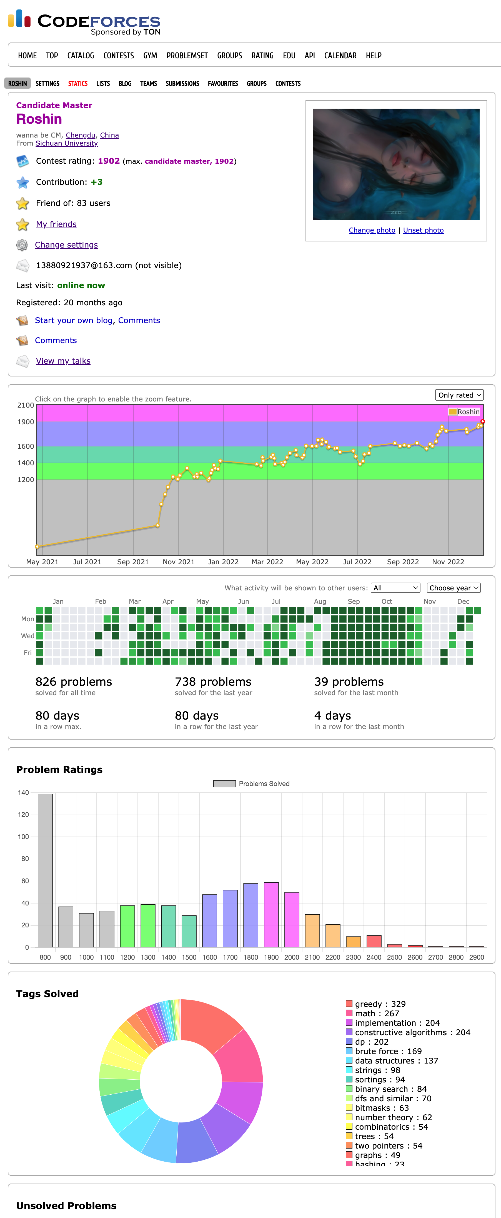Click the blue contribution star icon
The width and height of the screenshot is (501, 1218).
pyautogui.click(x=23, y=182)
